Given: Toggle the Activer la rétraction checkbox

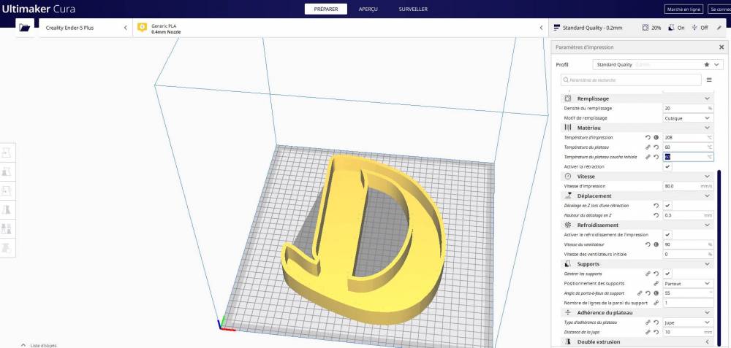Looking at the screenshot, I should [667, 166].
